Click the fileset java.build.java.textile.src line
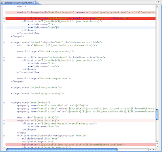 pyautogui.click(x=62, y=21)
